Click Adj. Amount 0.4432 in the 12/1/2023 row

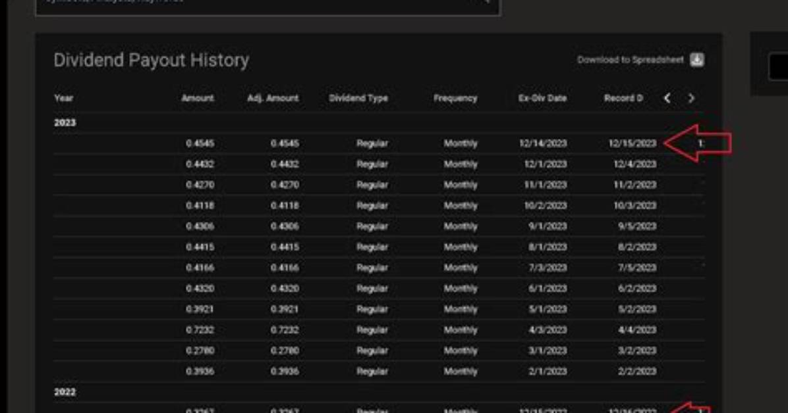coord(285,164)
